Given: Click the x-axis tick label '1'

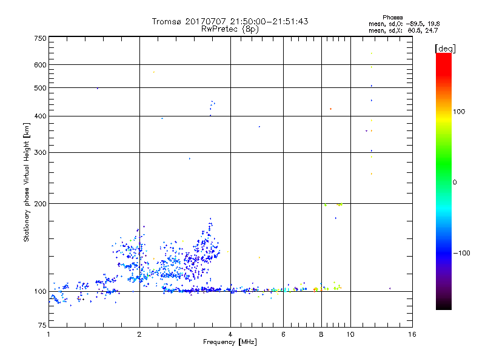Looking at the screenshot, I should tap(48, 334).
